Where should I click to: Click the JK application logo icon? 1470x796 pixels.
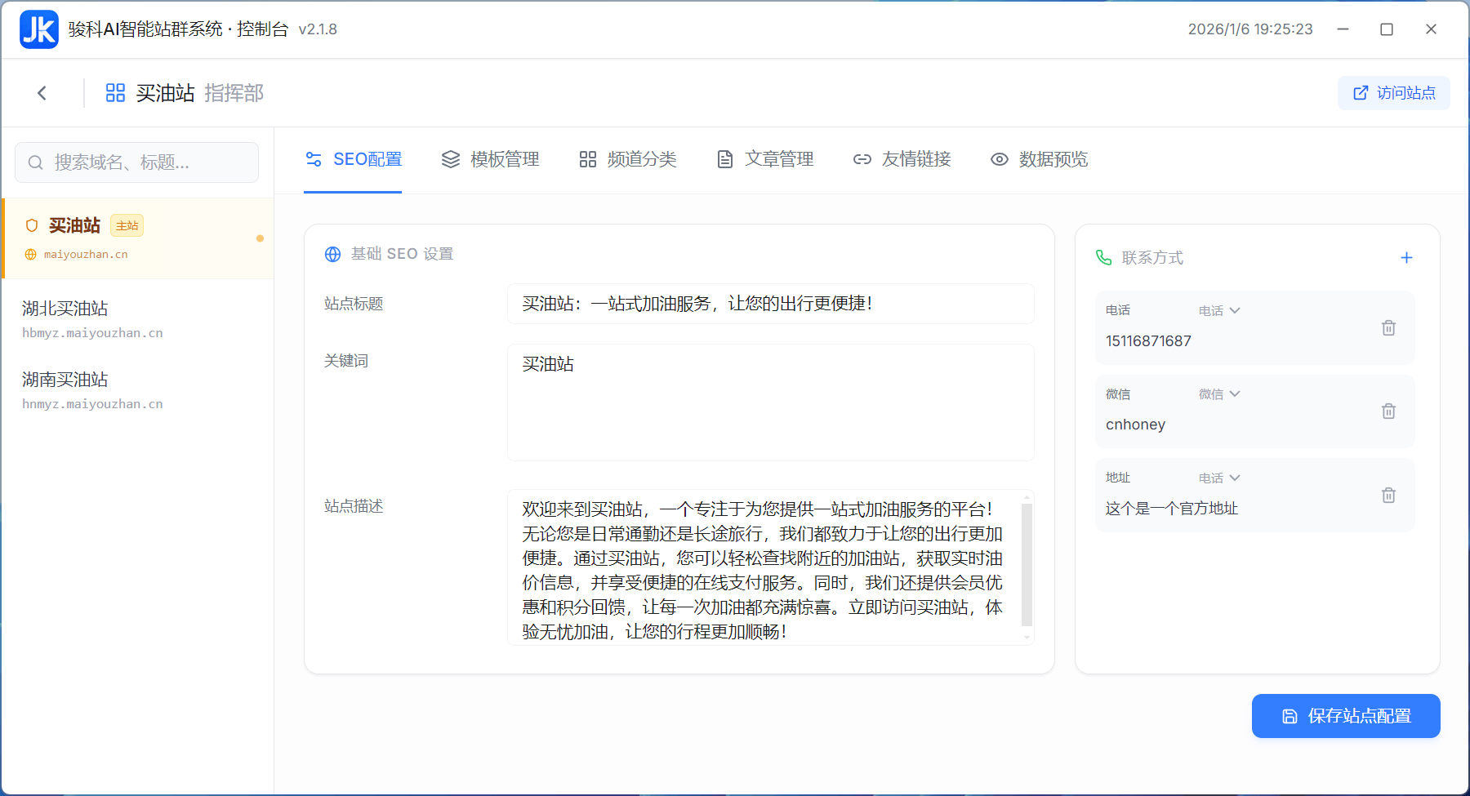click(x=38, y=29)
